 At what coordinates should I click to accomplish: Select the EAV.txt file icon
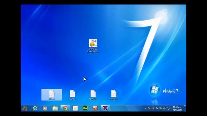coord(72,95)
